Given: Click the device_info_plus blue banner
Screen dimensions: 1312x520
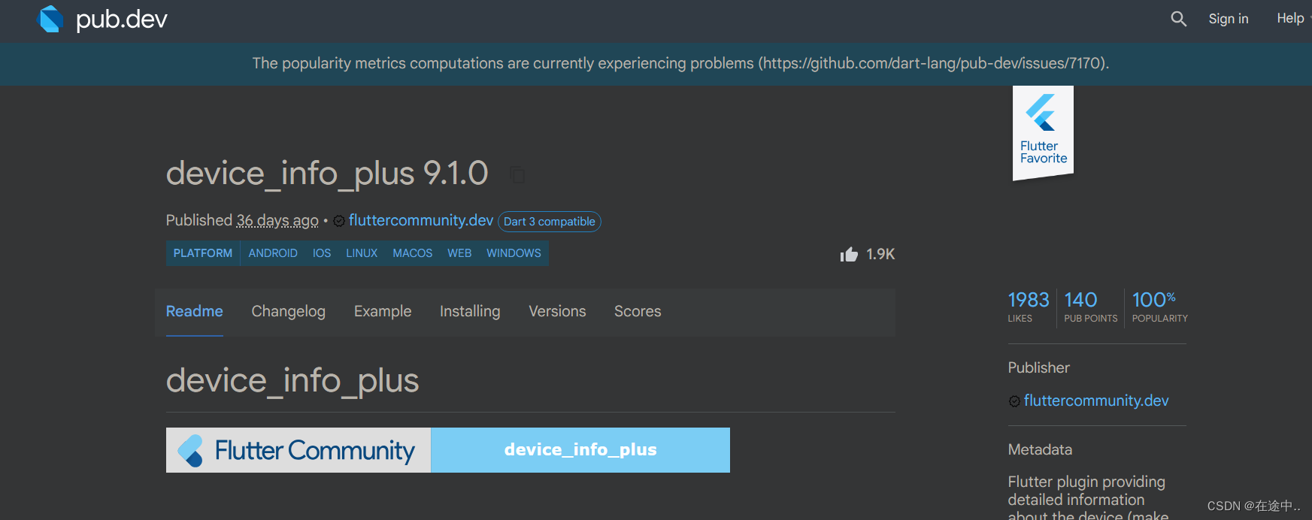Looking at the screenshot, I should 580,450.
